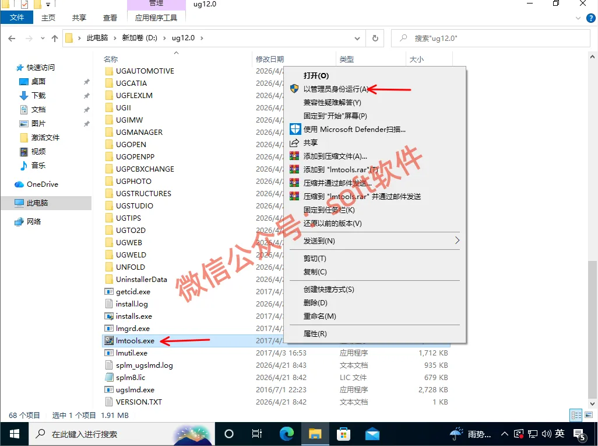Cut the file with 剪切(T)
The width and height of the screenshot is (598, 446).
[x=315, y=258]
